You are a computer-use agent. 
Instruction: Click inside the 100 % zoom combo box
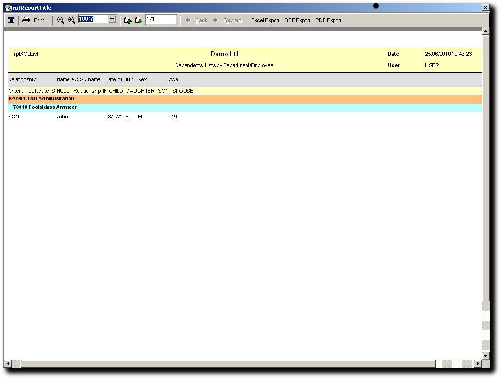tap(93, 19)
